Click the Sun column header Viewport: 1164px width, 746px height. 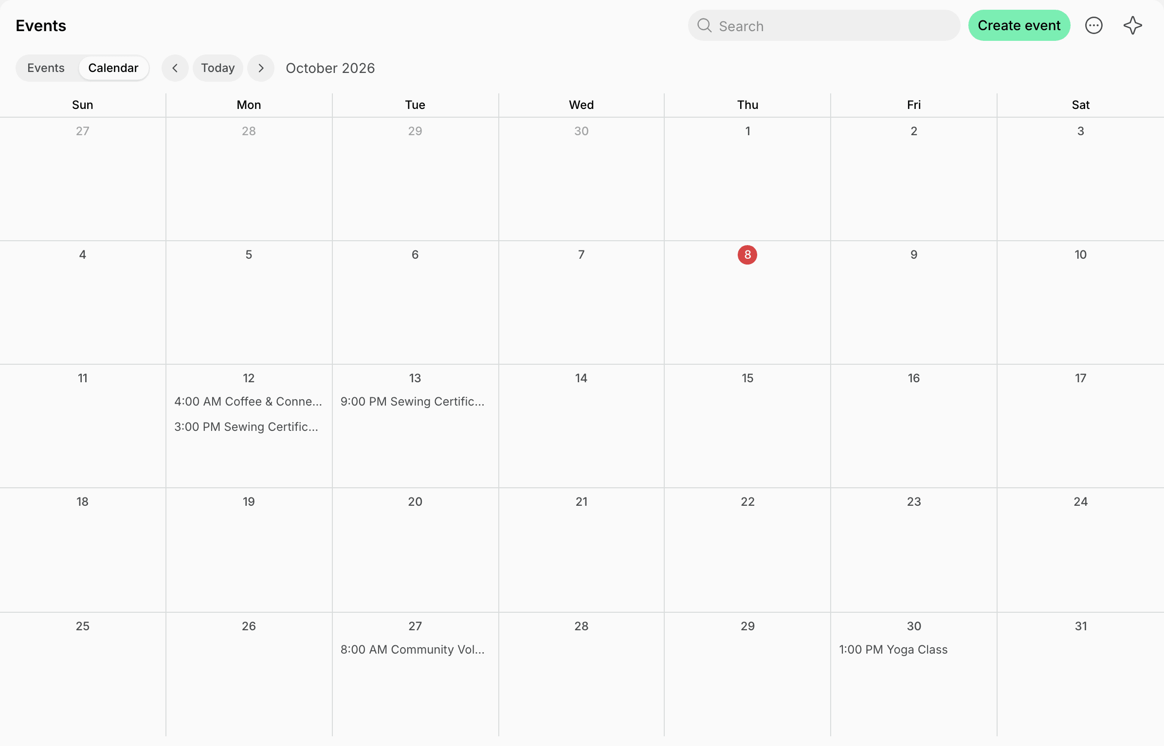[82, 105]
